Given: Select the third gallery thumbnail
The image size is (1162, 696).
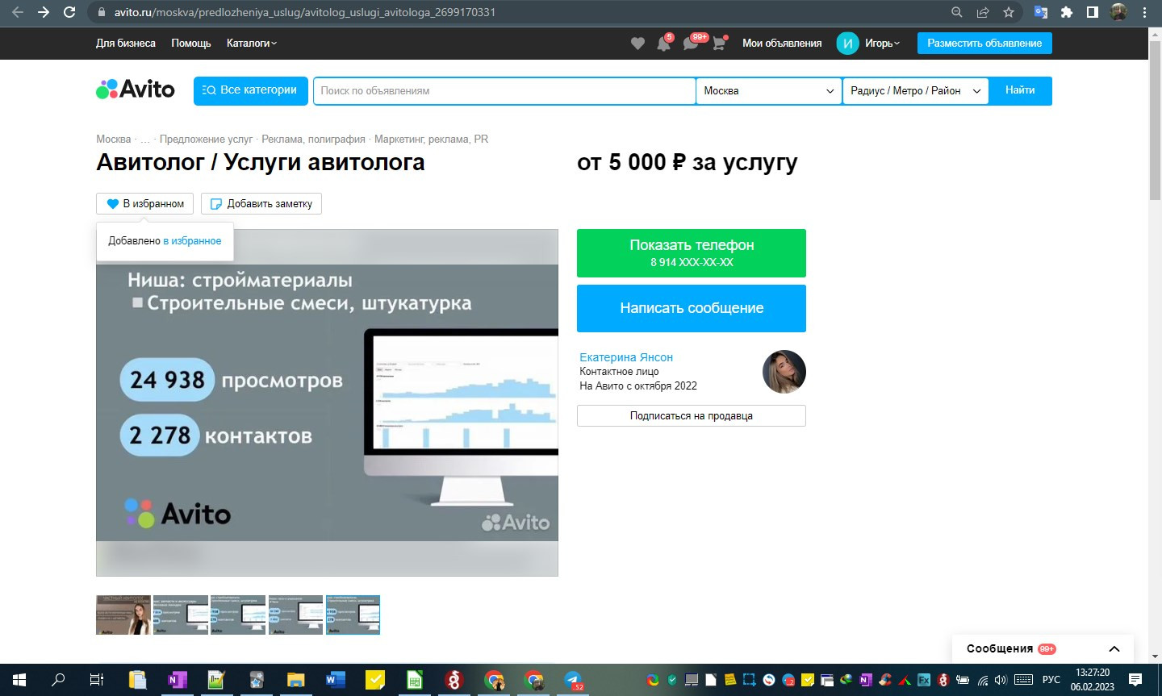Looking at the screenshot, I should click(x=238, y=615).
